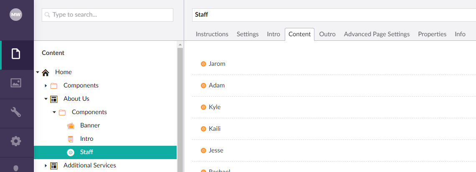Screen dimensions: 476x172
Task: Open the Content section document icon
Action: point(16,54)
